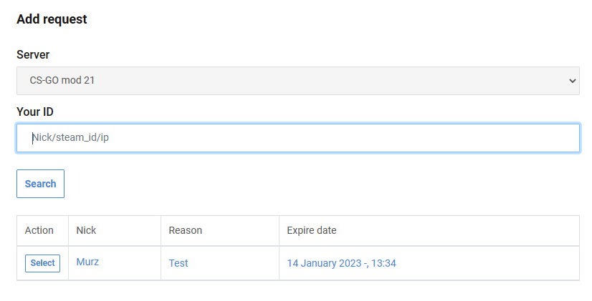Open the 14 January 2023 expire link
This screenshot has height=301, width=592.
(x=341, y=263)
